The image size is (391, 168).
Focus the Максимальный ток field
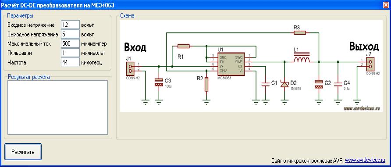click(x=70, y=43)
